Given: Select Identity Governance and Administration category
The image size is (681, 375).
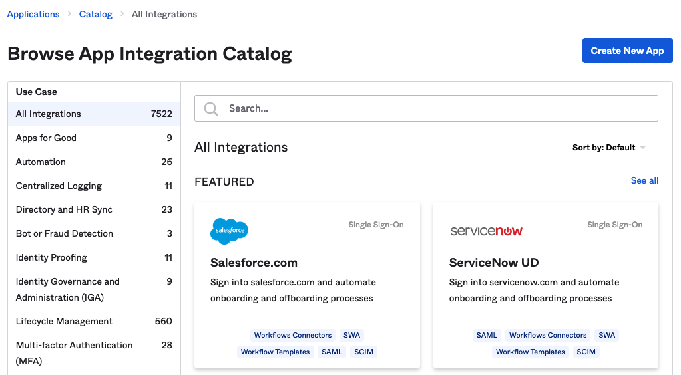Looking at the screenshot, I should pyautogui.click(x=95, y=289).
